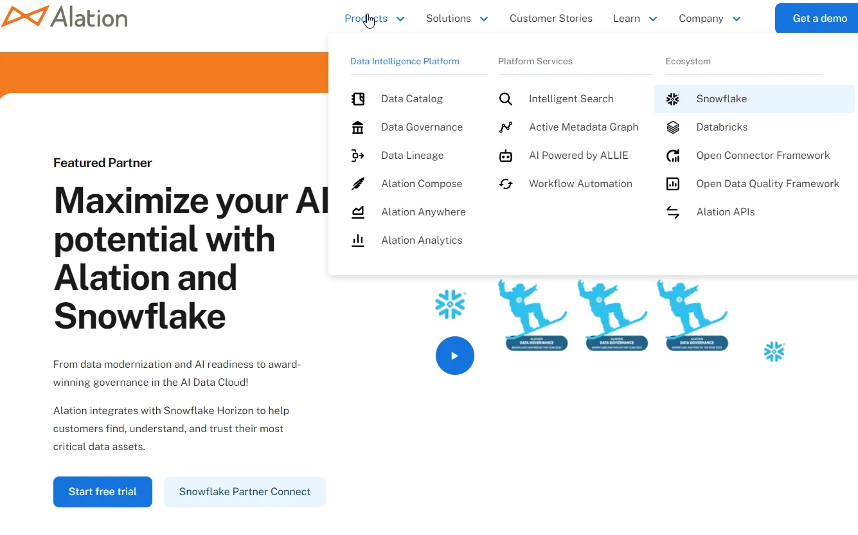Image resolution: width=858 pixels, height=535 pixels.
Task: Go to Customer Stories
Action: point(551,19)
